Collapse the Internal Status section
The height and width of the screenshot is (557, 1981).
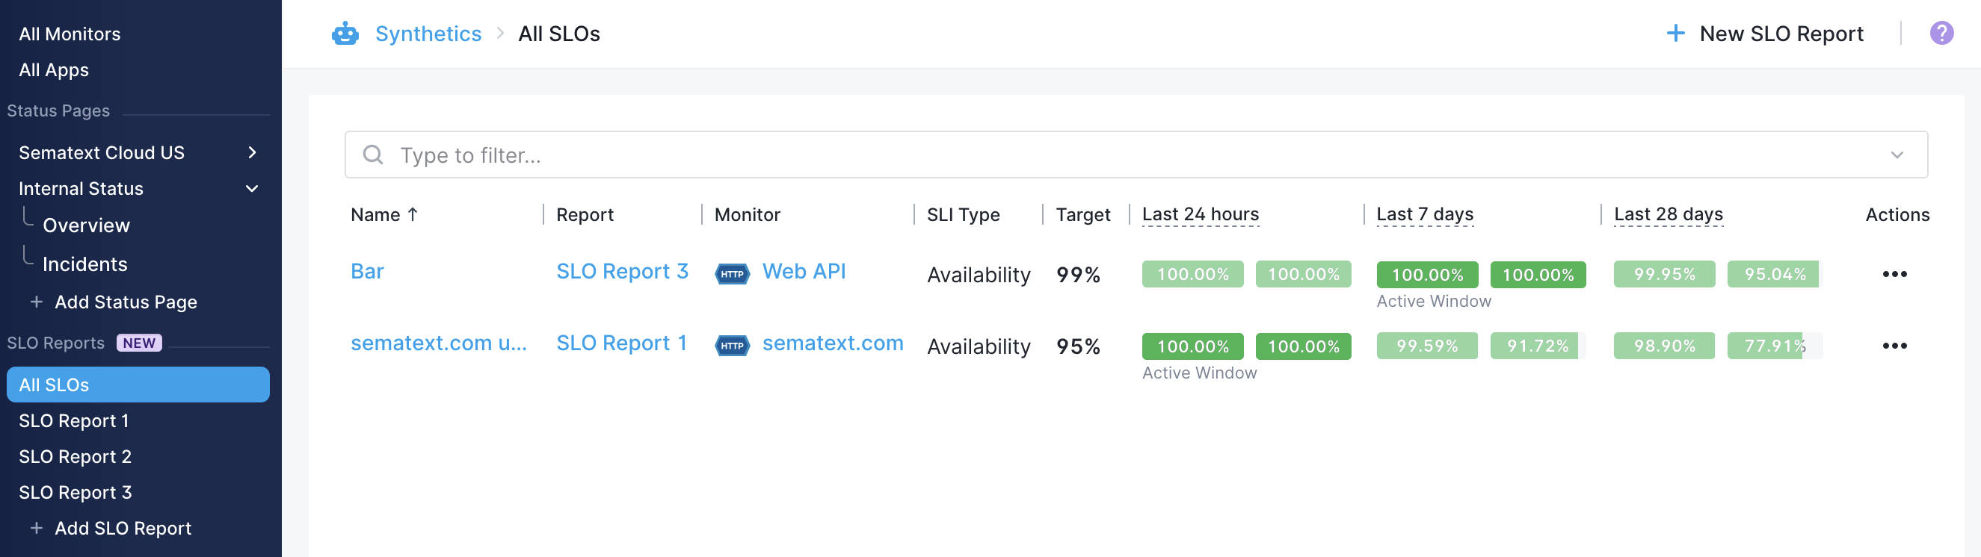251,188
